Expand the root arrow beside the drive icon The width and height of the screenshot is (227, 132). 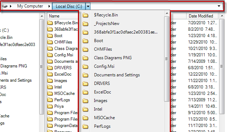pos(11,6)
